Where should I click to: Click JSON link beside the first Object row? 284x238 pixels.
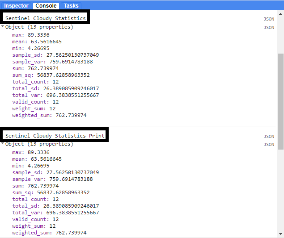(x=268, y=28)
